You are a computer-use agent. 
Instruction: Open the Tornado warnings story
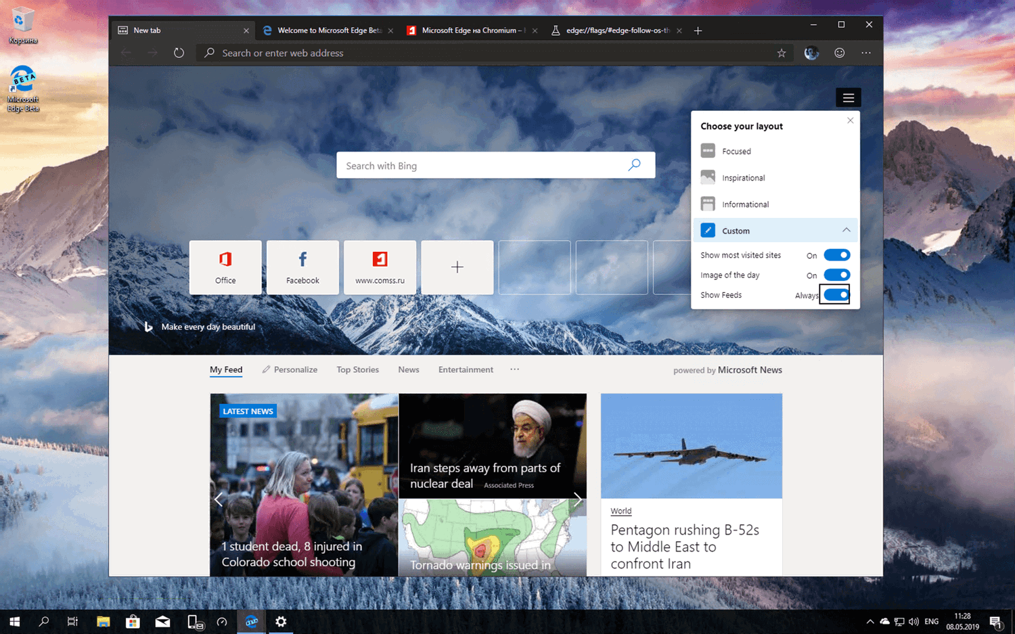493,538
